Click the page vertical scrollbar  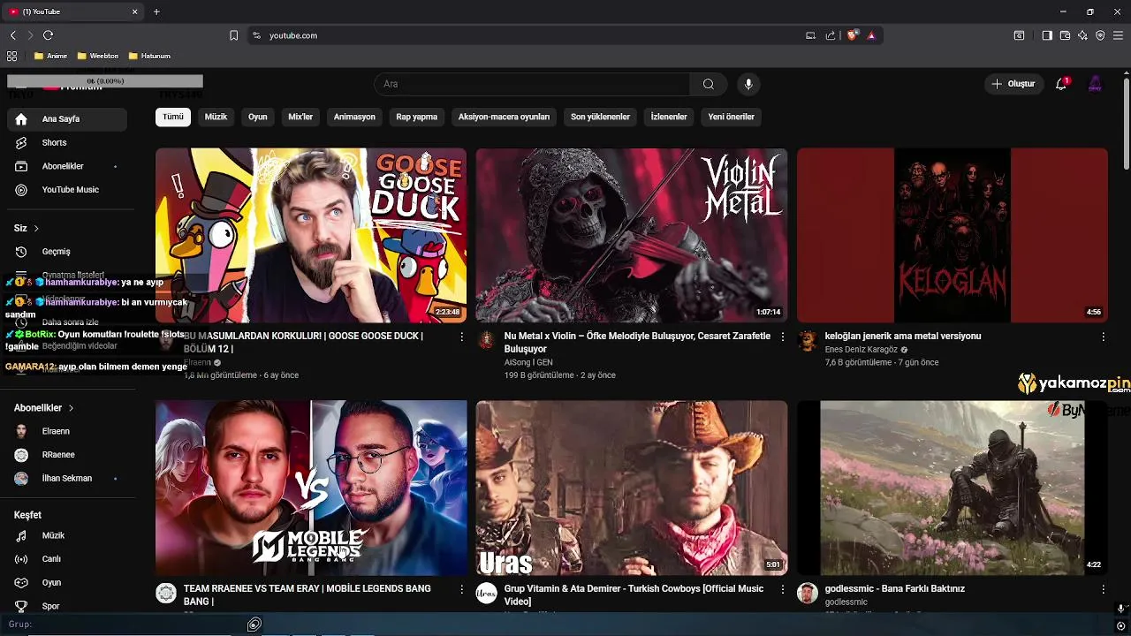point(1126,124)
